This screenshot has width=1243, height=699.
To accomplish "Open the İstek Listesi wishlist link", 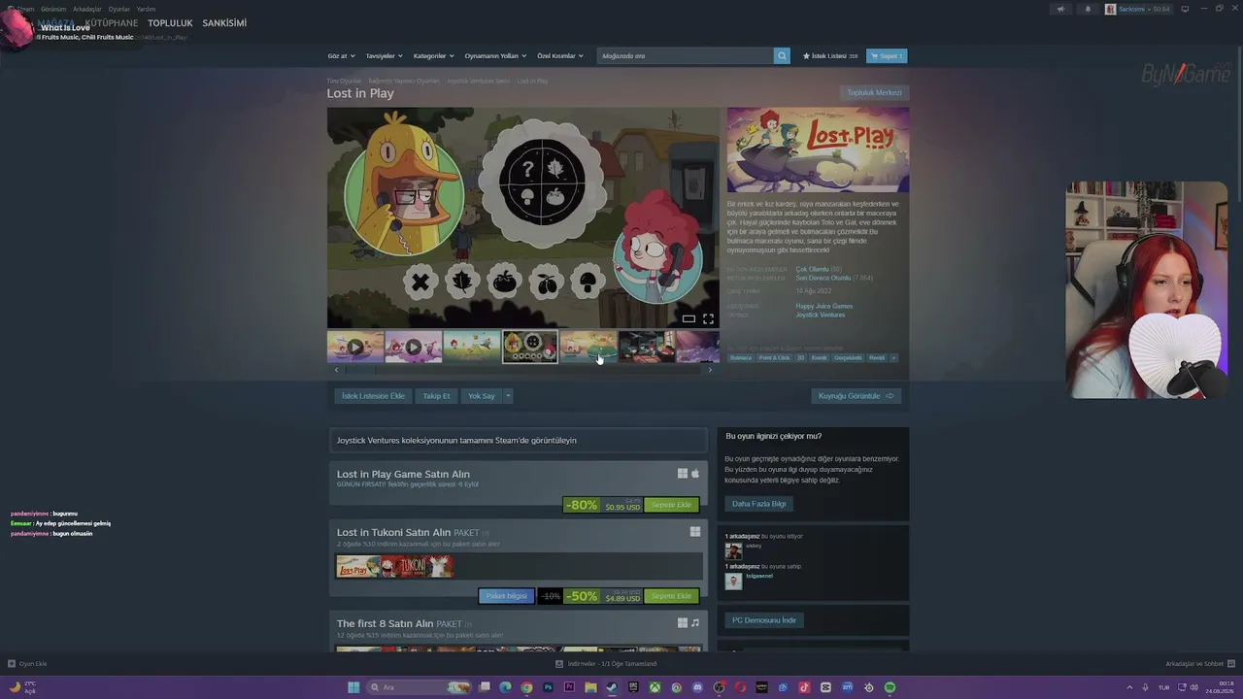I will pos(830,56).
